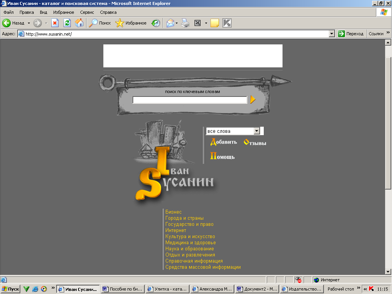Open the Вид menu
This screenshot has width=392, height=294.
[43, 12]
